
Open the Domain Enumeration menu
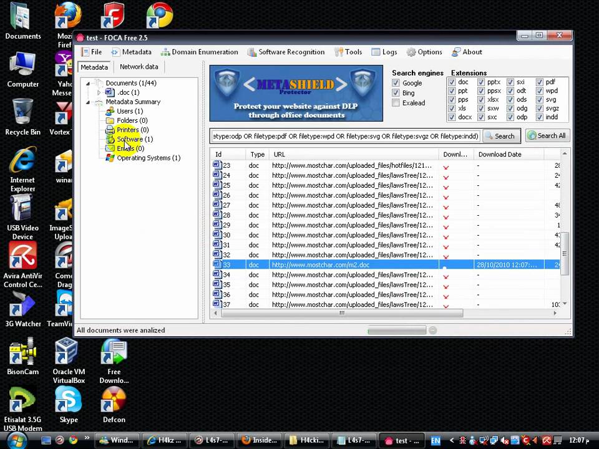pyautogui.click(x=200, y=52)
